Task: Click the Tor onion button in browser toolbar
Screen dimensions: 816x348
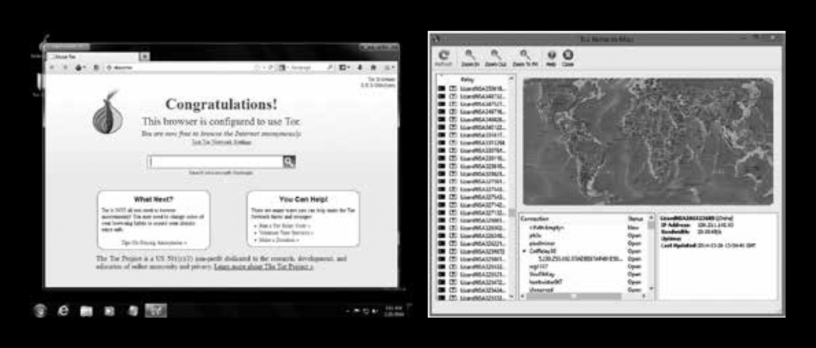Action: point(80,67)
